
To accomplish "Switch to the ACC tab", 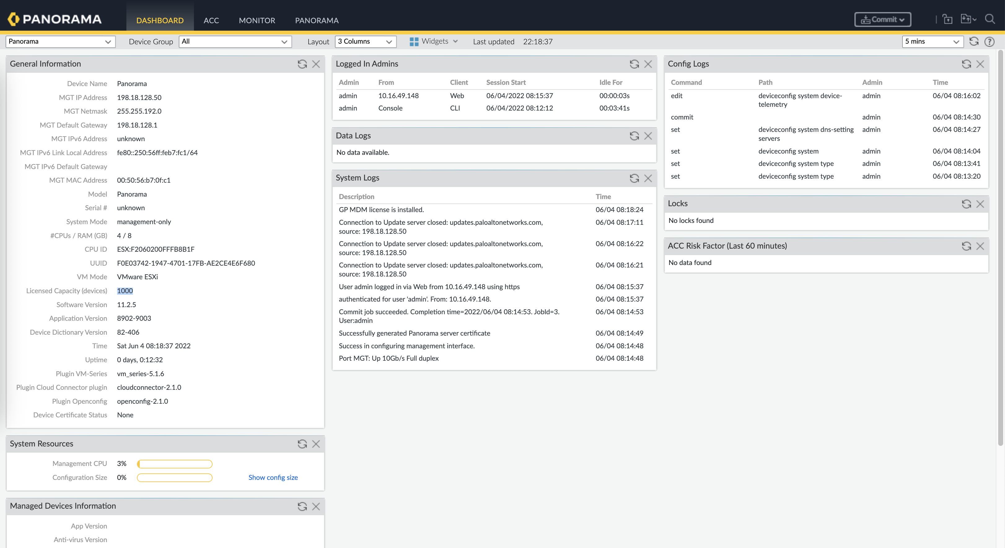I will coord(211,20).
